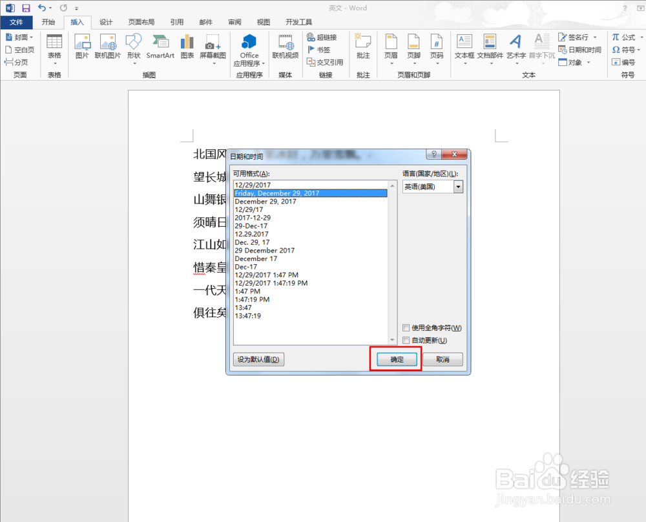Open Office 应用程序 apps
Screen dimensions: 646x522
[249, 50]
